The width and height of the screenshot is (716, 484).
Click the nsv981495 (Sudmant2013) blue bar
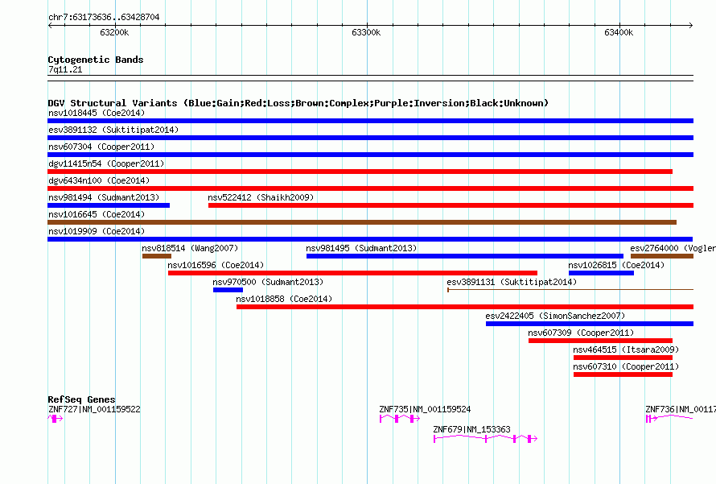coord(465,256)
